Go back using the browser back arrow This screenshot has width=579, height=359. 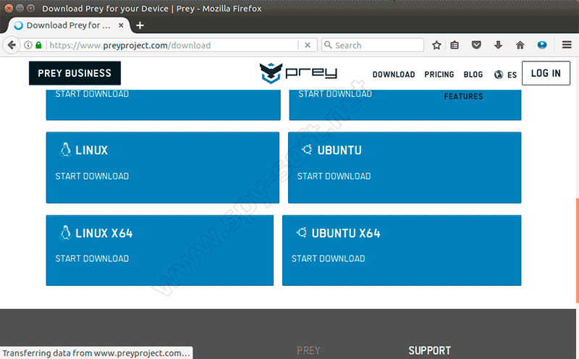point(12,46)
